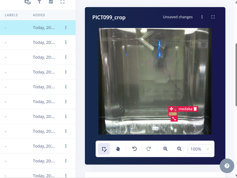Image resolution: width=237 pixels, height=178 pixels.
Task: Toggle multi-select checkbox in list header
Action: pyautogui.click(x=51, y=2)
